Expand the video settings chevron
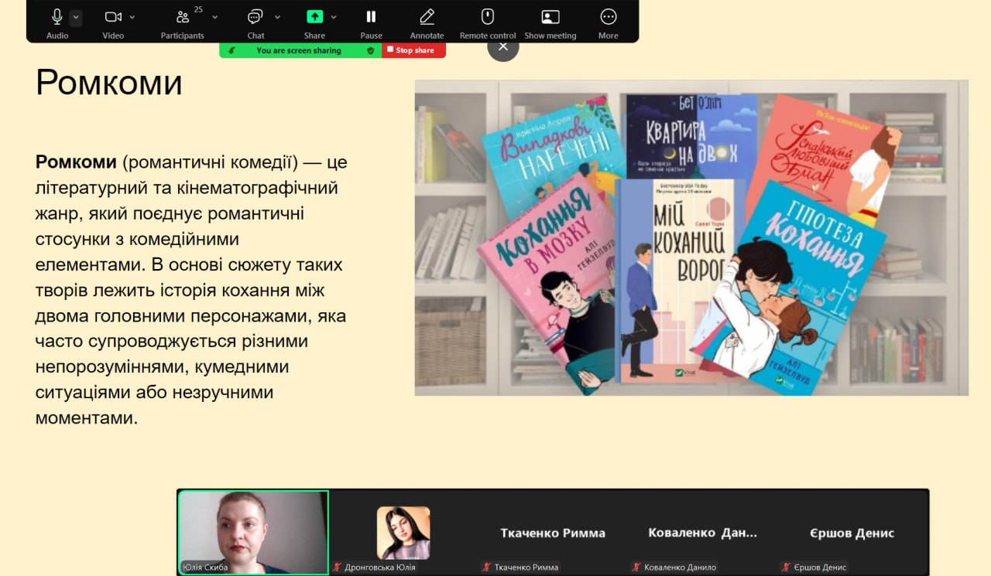991x576 pixels. (132, 17)
